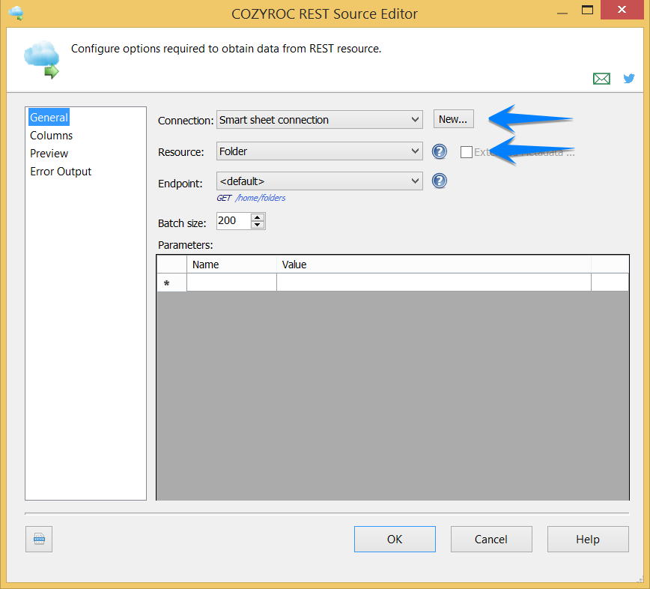Click the Batch size input field
650x589 pixels.
pyautogui.click(x=234, y=220)
